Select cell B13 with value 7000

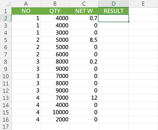55,98
